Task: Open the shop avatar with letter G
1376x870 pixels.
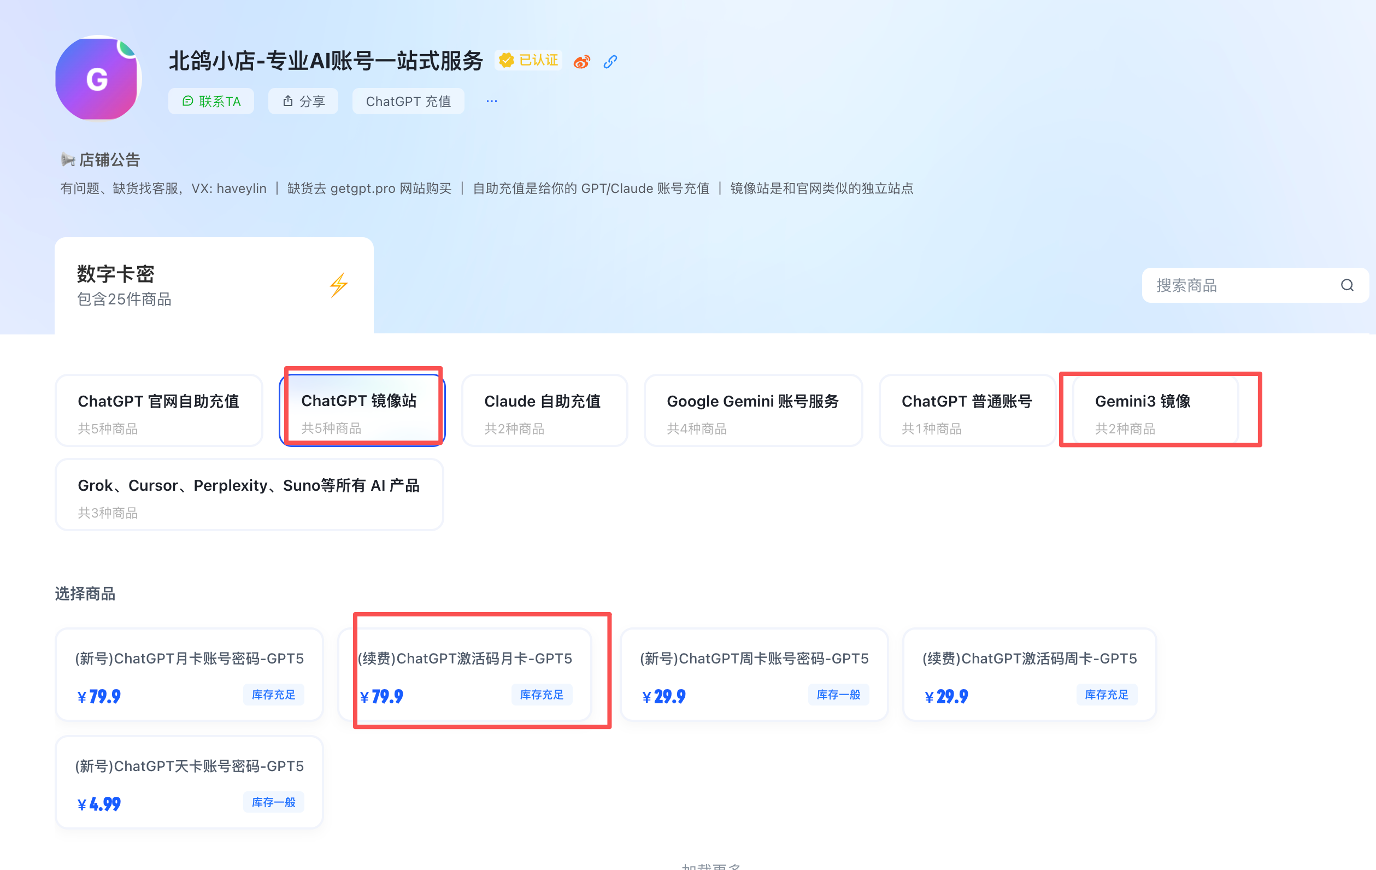Action: (x=98, y=79)
